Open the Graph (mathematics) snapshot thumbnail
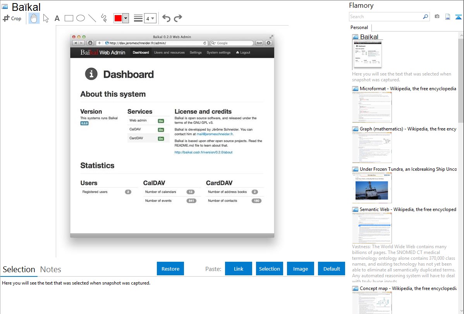Image resolution: width=464 pixels, height=314 pixels. [x=372, y=148]
